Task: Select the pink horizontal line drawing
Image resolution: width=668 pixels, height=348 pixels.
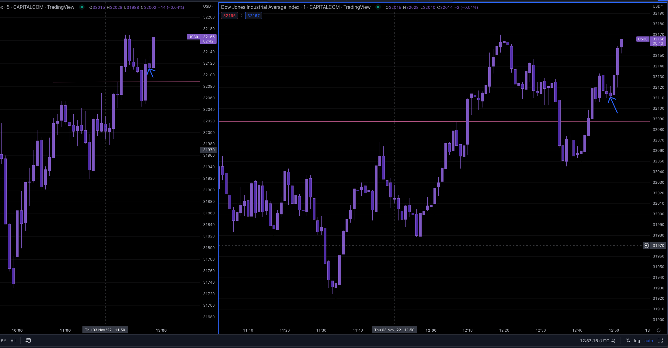Action: click(335, 121)
